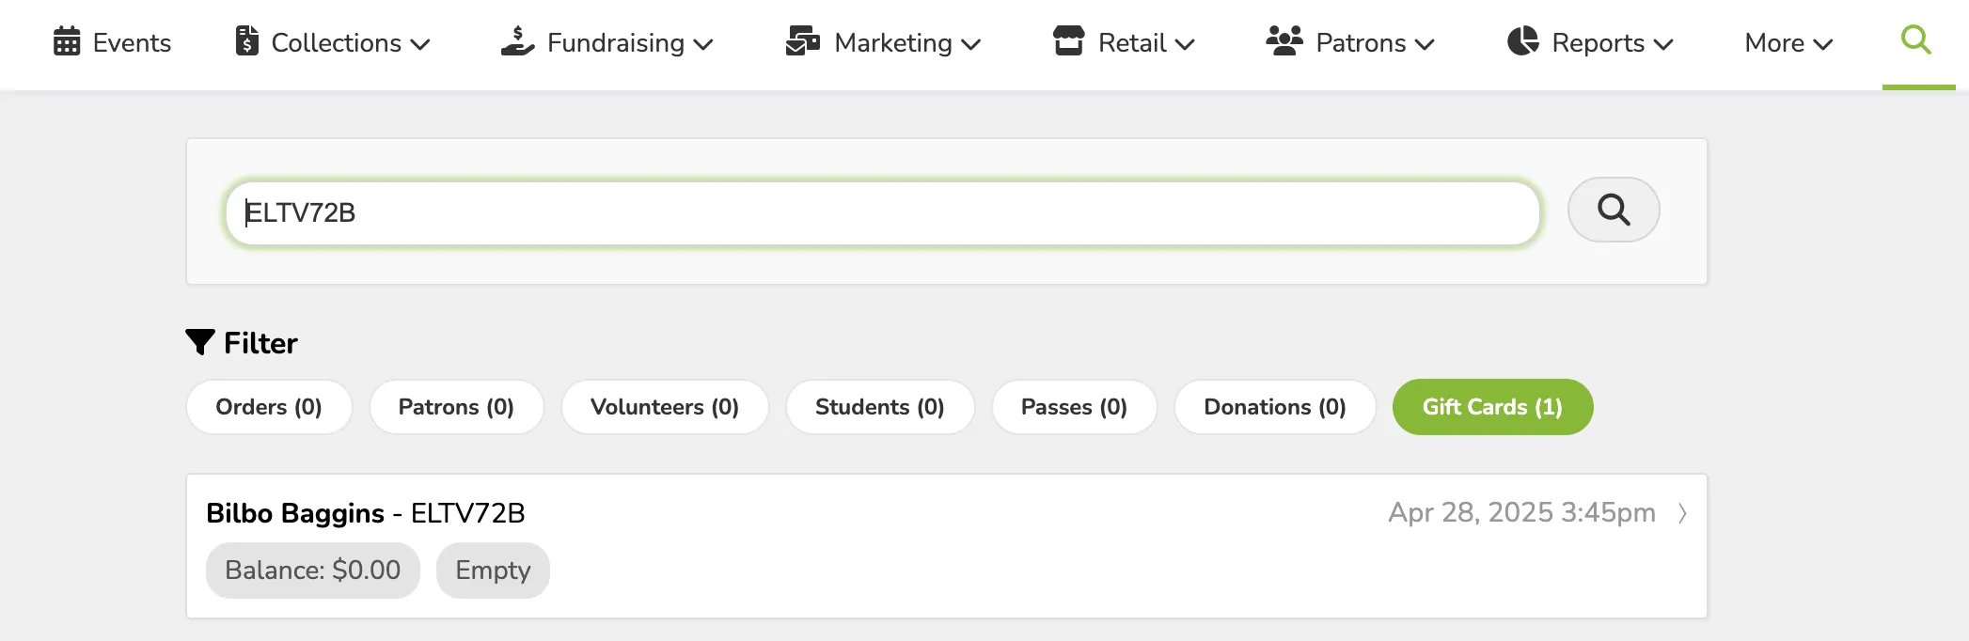The height and width of the screenshot is (641, 1969).
Task: Click the Retail store icon
Action: (1069, 41)
